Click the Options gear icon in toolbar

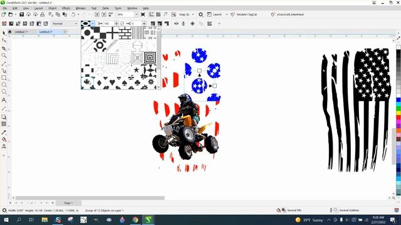pyautogui.click(x=200, y=14)
